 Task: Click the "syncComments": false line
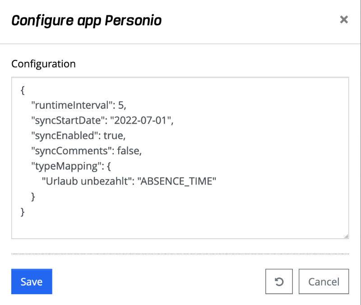86,151
